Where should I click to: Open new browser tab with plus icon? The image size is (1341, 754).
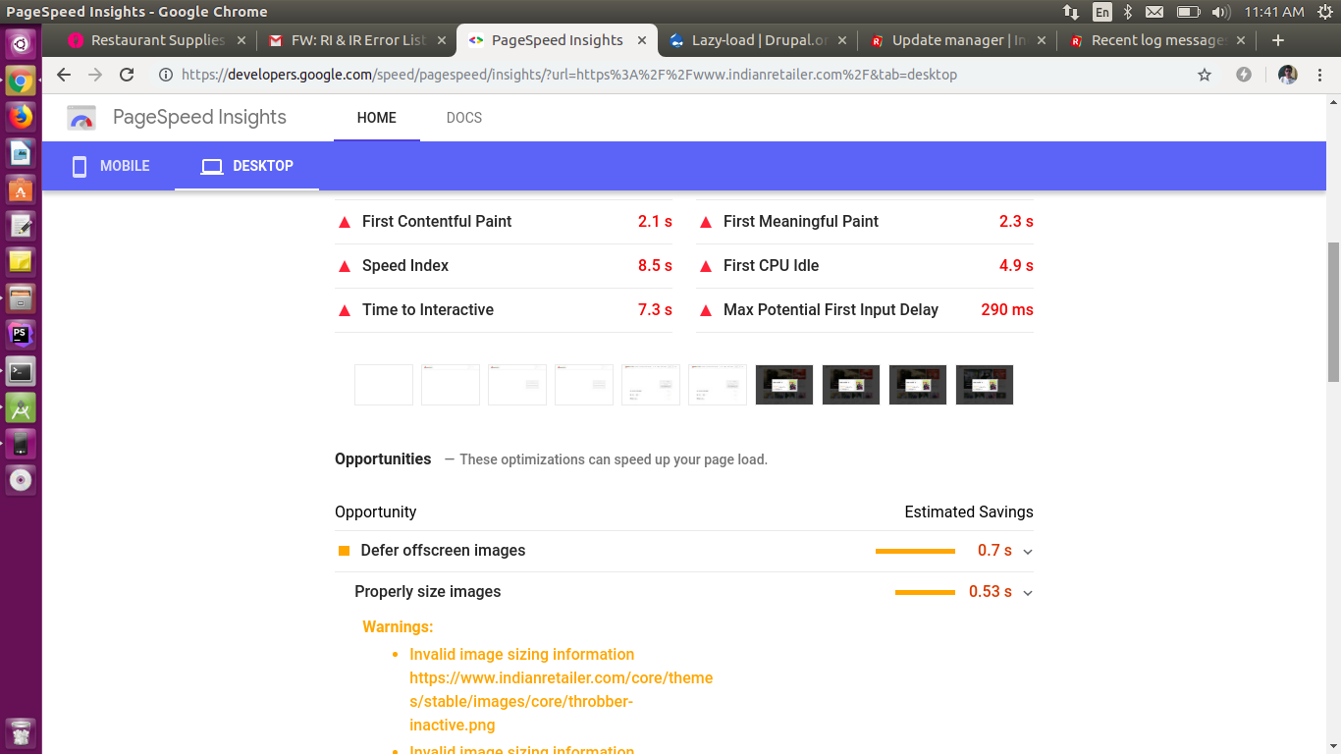[x=1277, y=40]
